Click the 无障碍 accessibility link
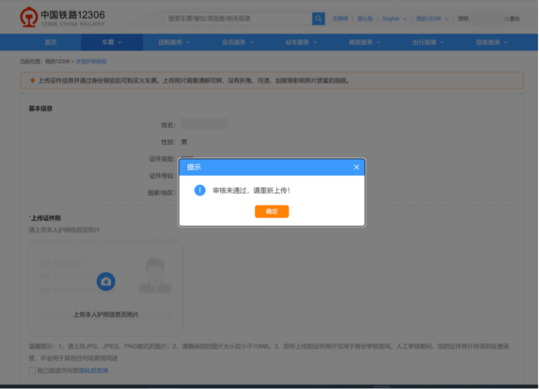 pos(340,18)
